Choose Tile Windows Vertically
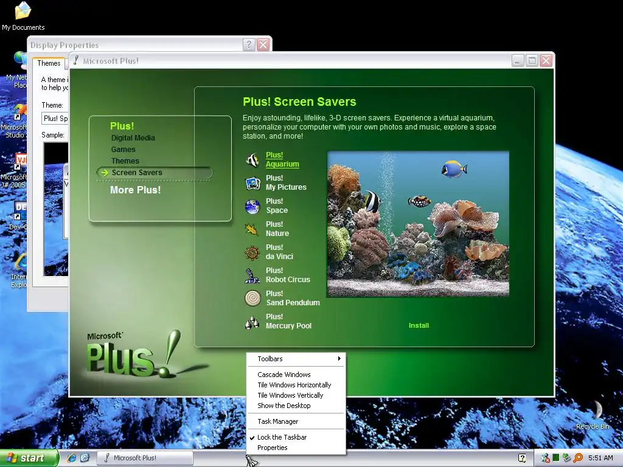The height and width of the screenshot is (467, 623). pyautogui.click(x=296, y=395)
